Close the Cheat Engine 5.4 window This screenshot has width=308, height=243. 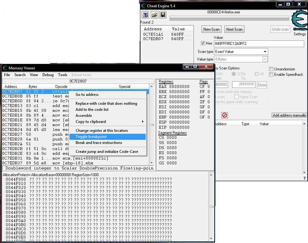(x=299, y=4)
